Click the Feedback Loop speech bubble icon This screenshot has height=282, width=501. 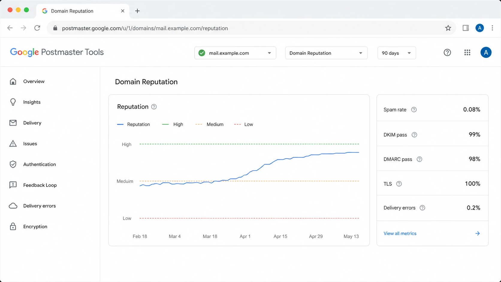pos(13,185)
